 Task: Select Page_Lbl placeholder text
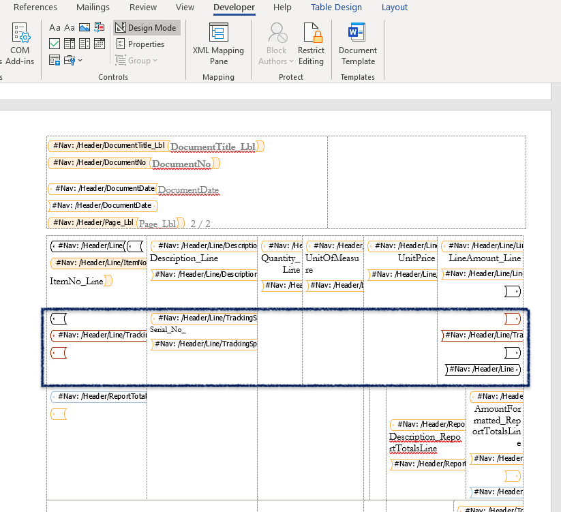157,224
